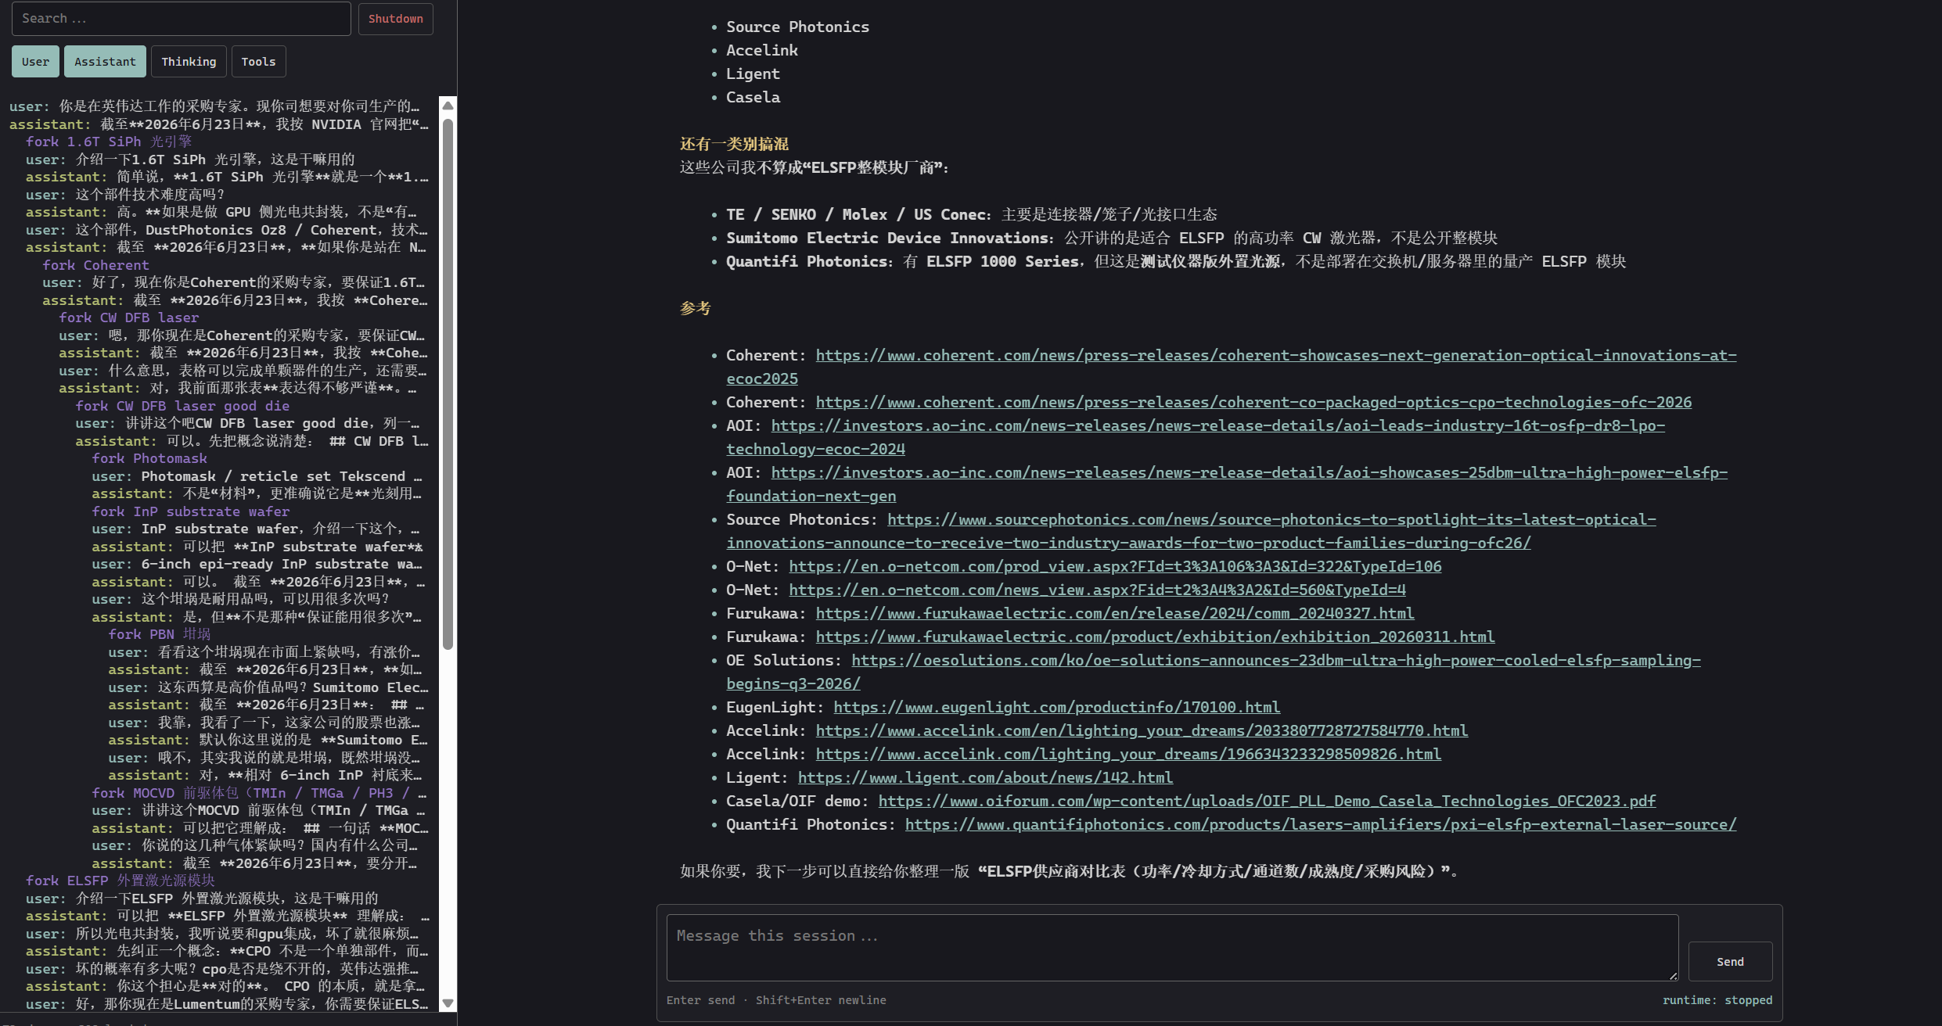Toggle the Thinking filter

(189, 62)
